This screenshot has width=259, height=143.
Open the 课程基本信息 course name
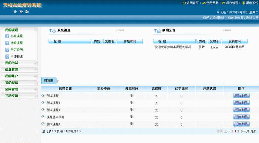pyautogui.click(x=55, y=117)
